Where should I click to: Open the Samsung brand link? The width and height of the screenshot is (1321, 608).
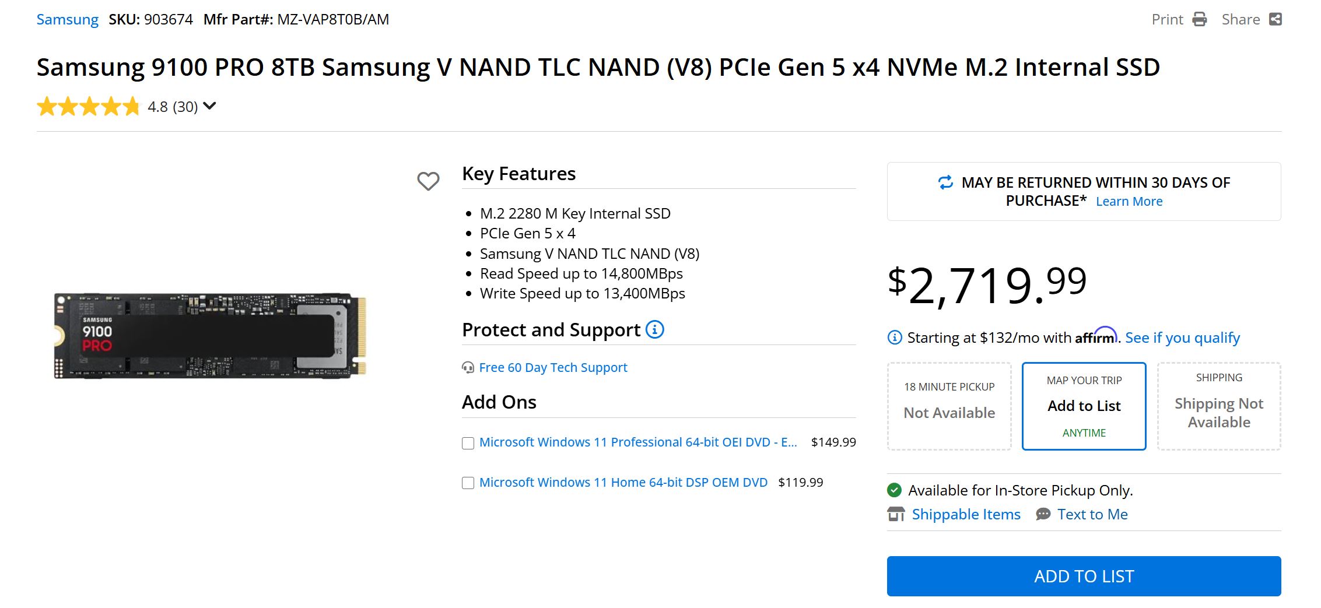pyautogui.click(x=67, y=19)
